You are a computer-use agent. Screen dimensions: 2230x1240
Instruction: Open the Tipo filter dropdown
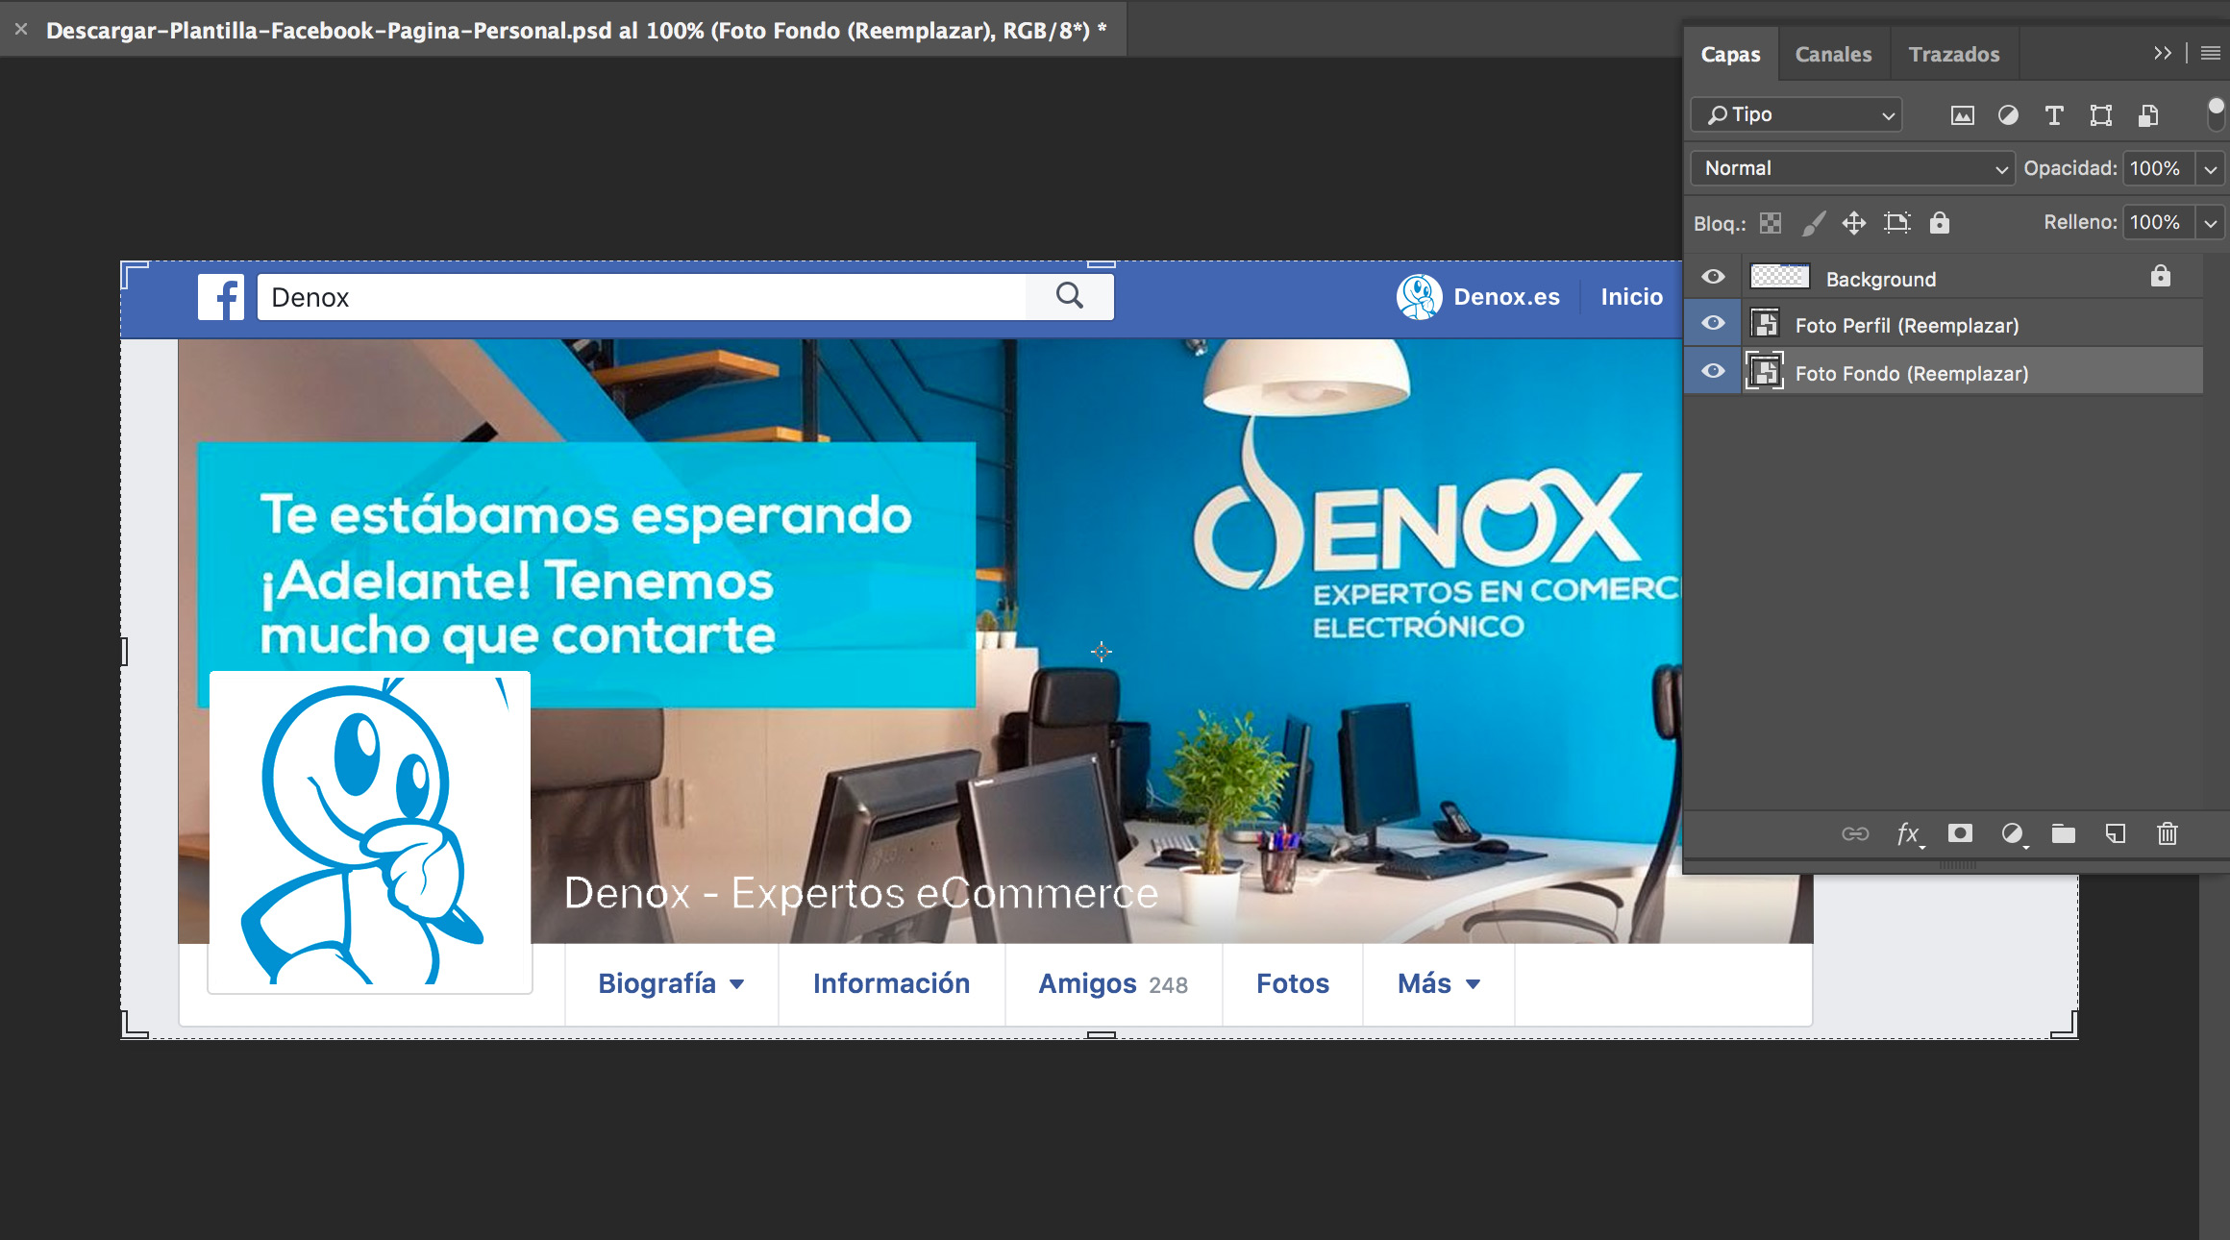pos(1796,114)
